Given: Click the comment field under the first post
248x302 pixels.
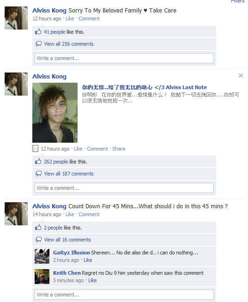Looking at the screenshot, I should [x=124, y=58].
